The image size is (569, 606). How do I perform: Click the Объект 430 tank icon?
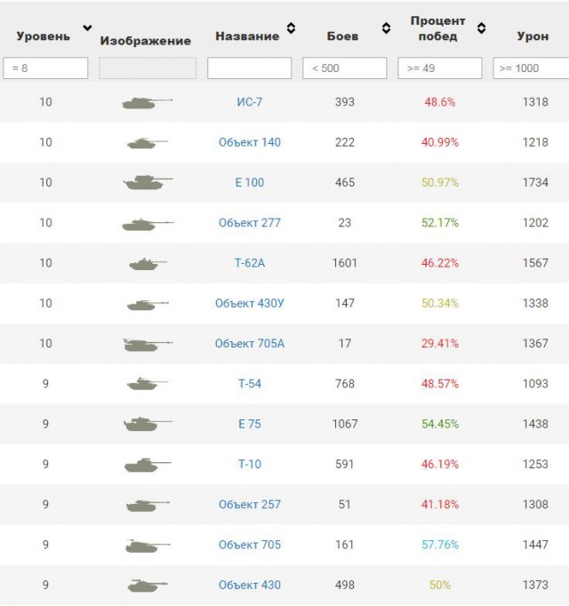point(148,586)
